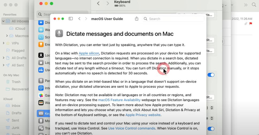Open the Apple Privacy website link

pos(143,115)
